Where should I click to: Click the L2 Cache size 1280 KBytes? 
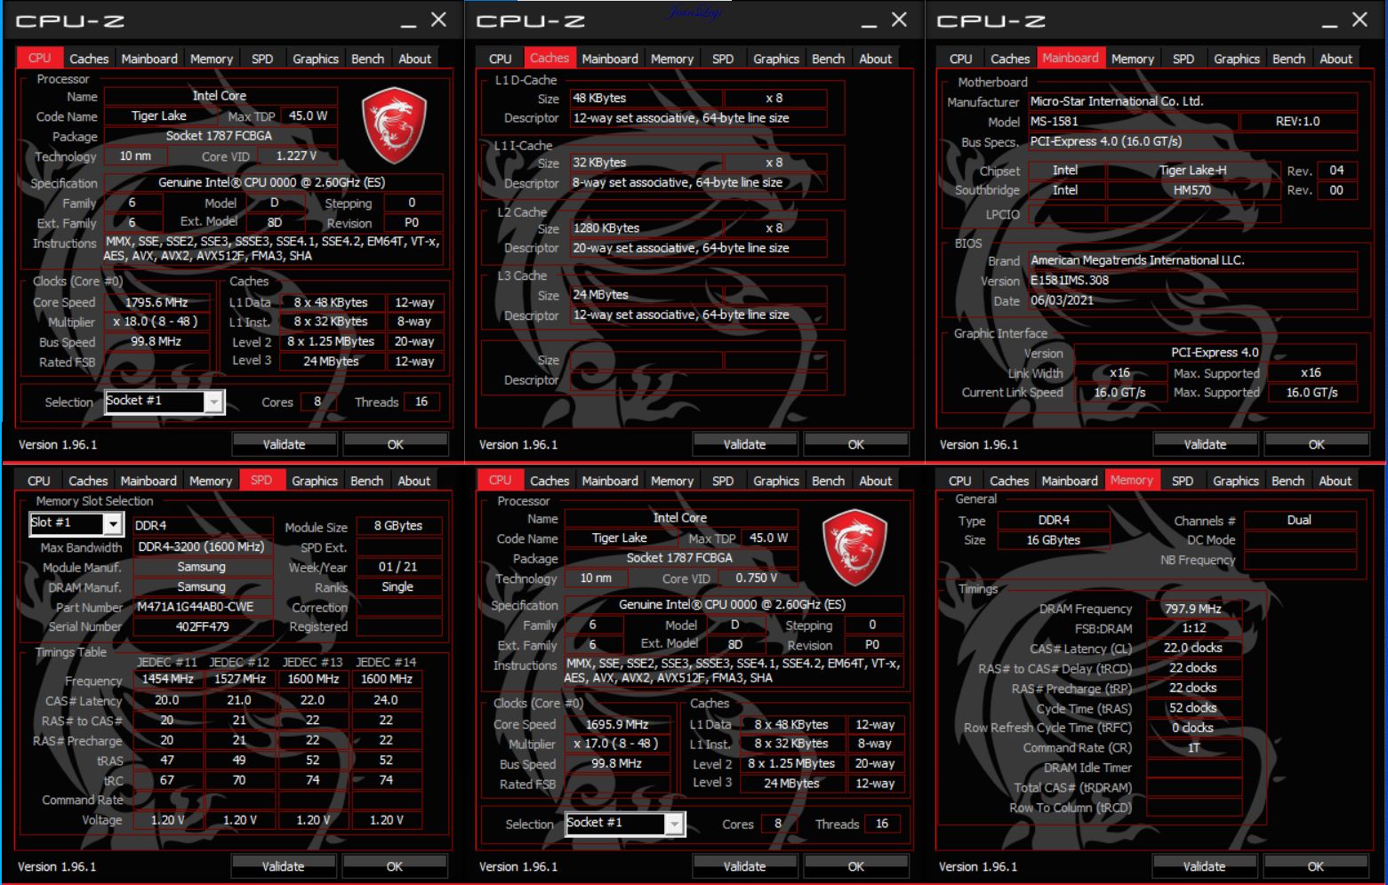click(x=646, y=227)
